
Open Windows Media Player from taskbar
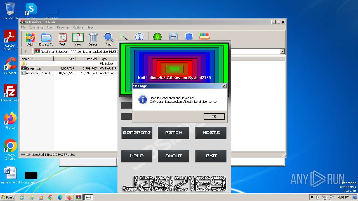[41, 197]
